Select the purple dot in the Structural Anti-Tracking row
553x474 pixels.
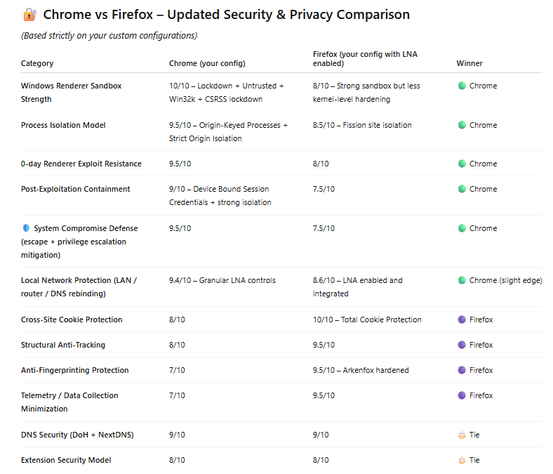coord(462,345)
